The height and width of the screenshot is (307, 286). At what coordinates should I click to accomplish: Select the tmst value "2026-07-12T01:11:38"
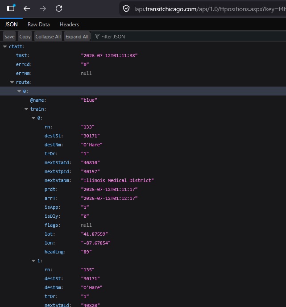(109, 56)
